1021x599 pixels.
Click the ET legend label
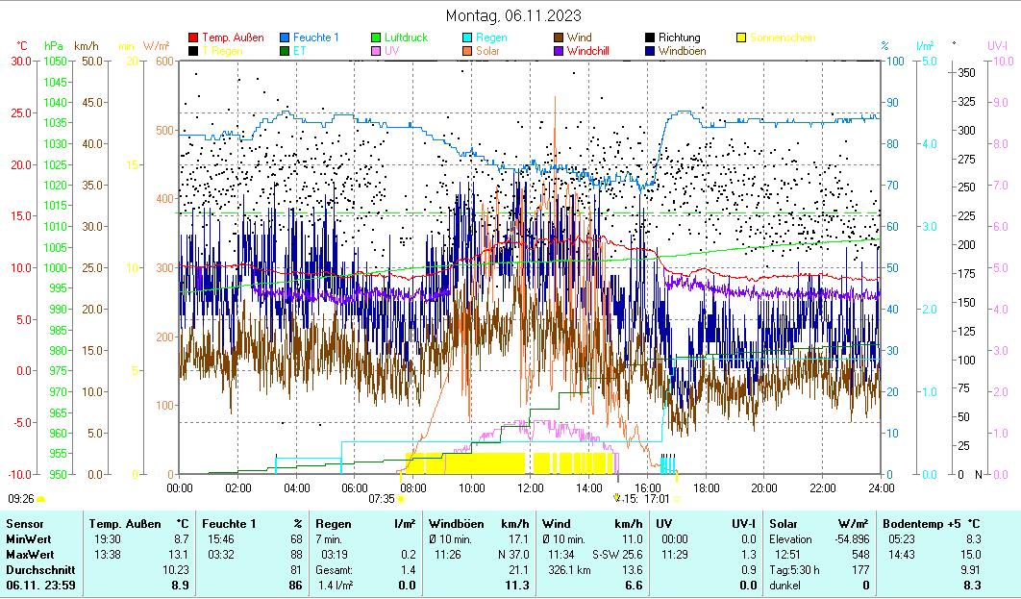[x=300, y=51]
